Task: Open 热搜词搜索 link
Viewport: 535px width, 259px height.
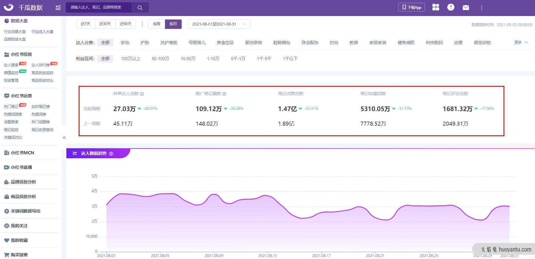Action: [13, 114]
